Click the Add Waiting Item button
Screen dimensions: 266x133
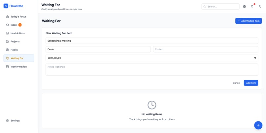tap(249, 21)
